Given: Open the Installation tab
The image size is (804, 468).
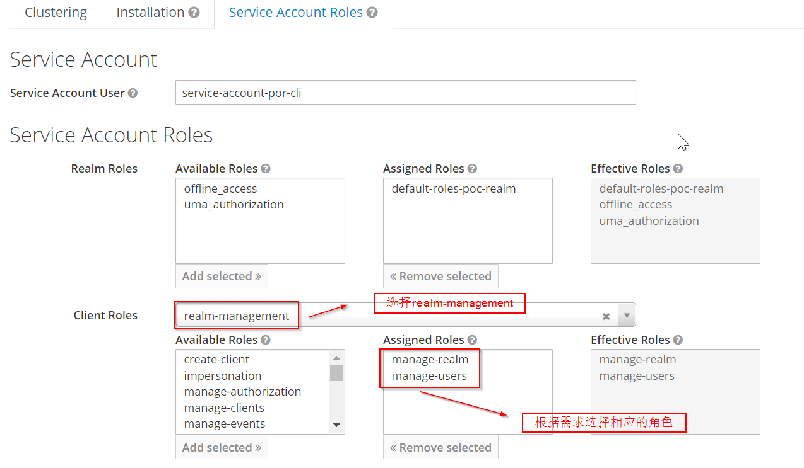Looking at the screenshot, I should pyautogui.click(x=151, y=12).
